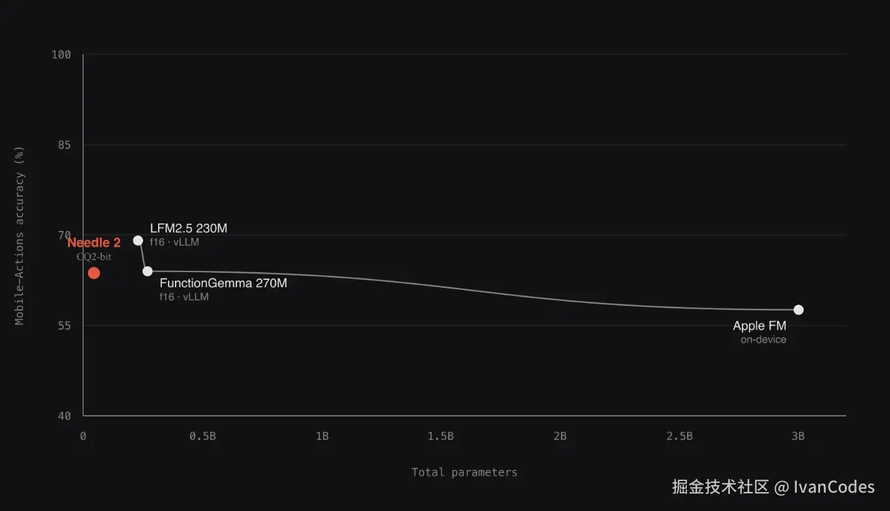Click the IvanCodes watermark text
Image resolution: width=890 pixels, height=511 pixels.
point(834,487)
